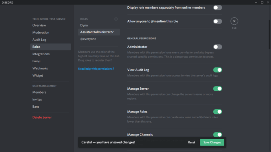Open the Moderation settings page

click(x=50, y=33)
